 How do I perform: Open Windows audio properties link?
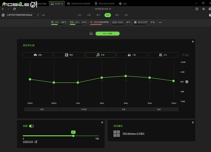[x=133, y=134]
